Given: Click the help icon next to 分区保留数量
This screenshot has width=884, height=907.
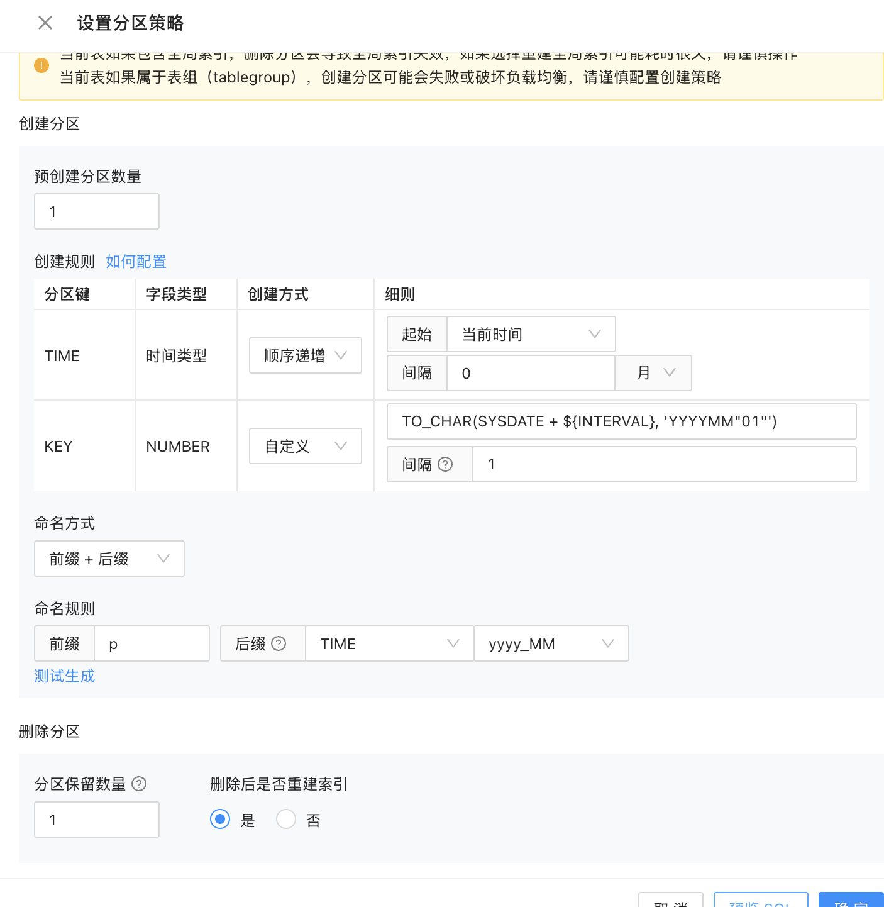Looking at the screenshot, I should coord(140,784).
